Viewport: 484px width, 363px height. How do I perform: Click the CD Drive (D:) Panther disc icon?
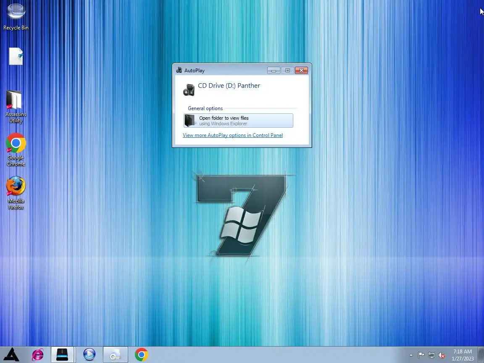(189, 90)
